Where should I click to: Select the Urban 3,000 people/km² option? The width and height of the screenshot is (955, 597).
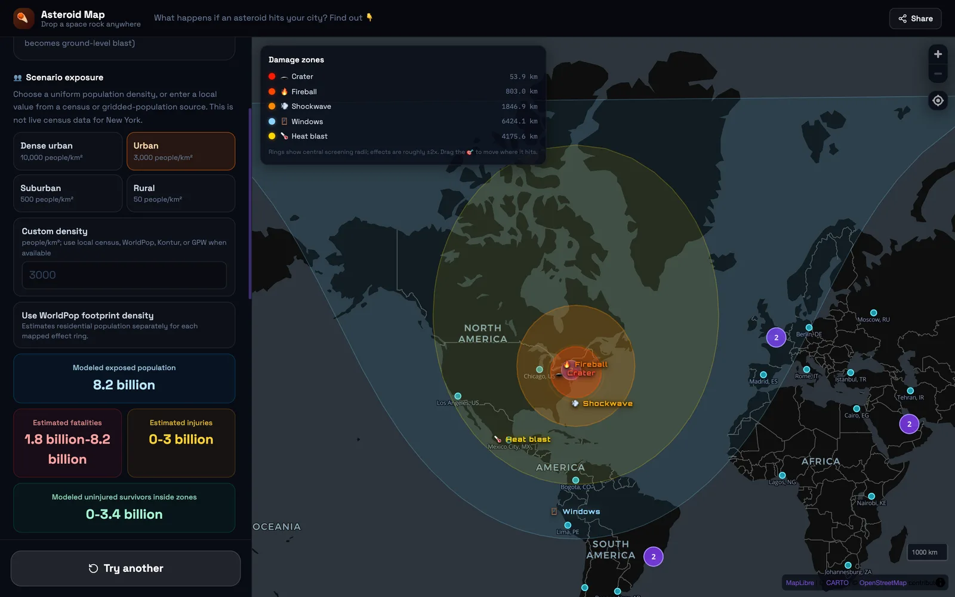pos(181,151)
